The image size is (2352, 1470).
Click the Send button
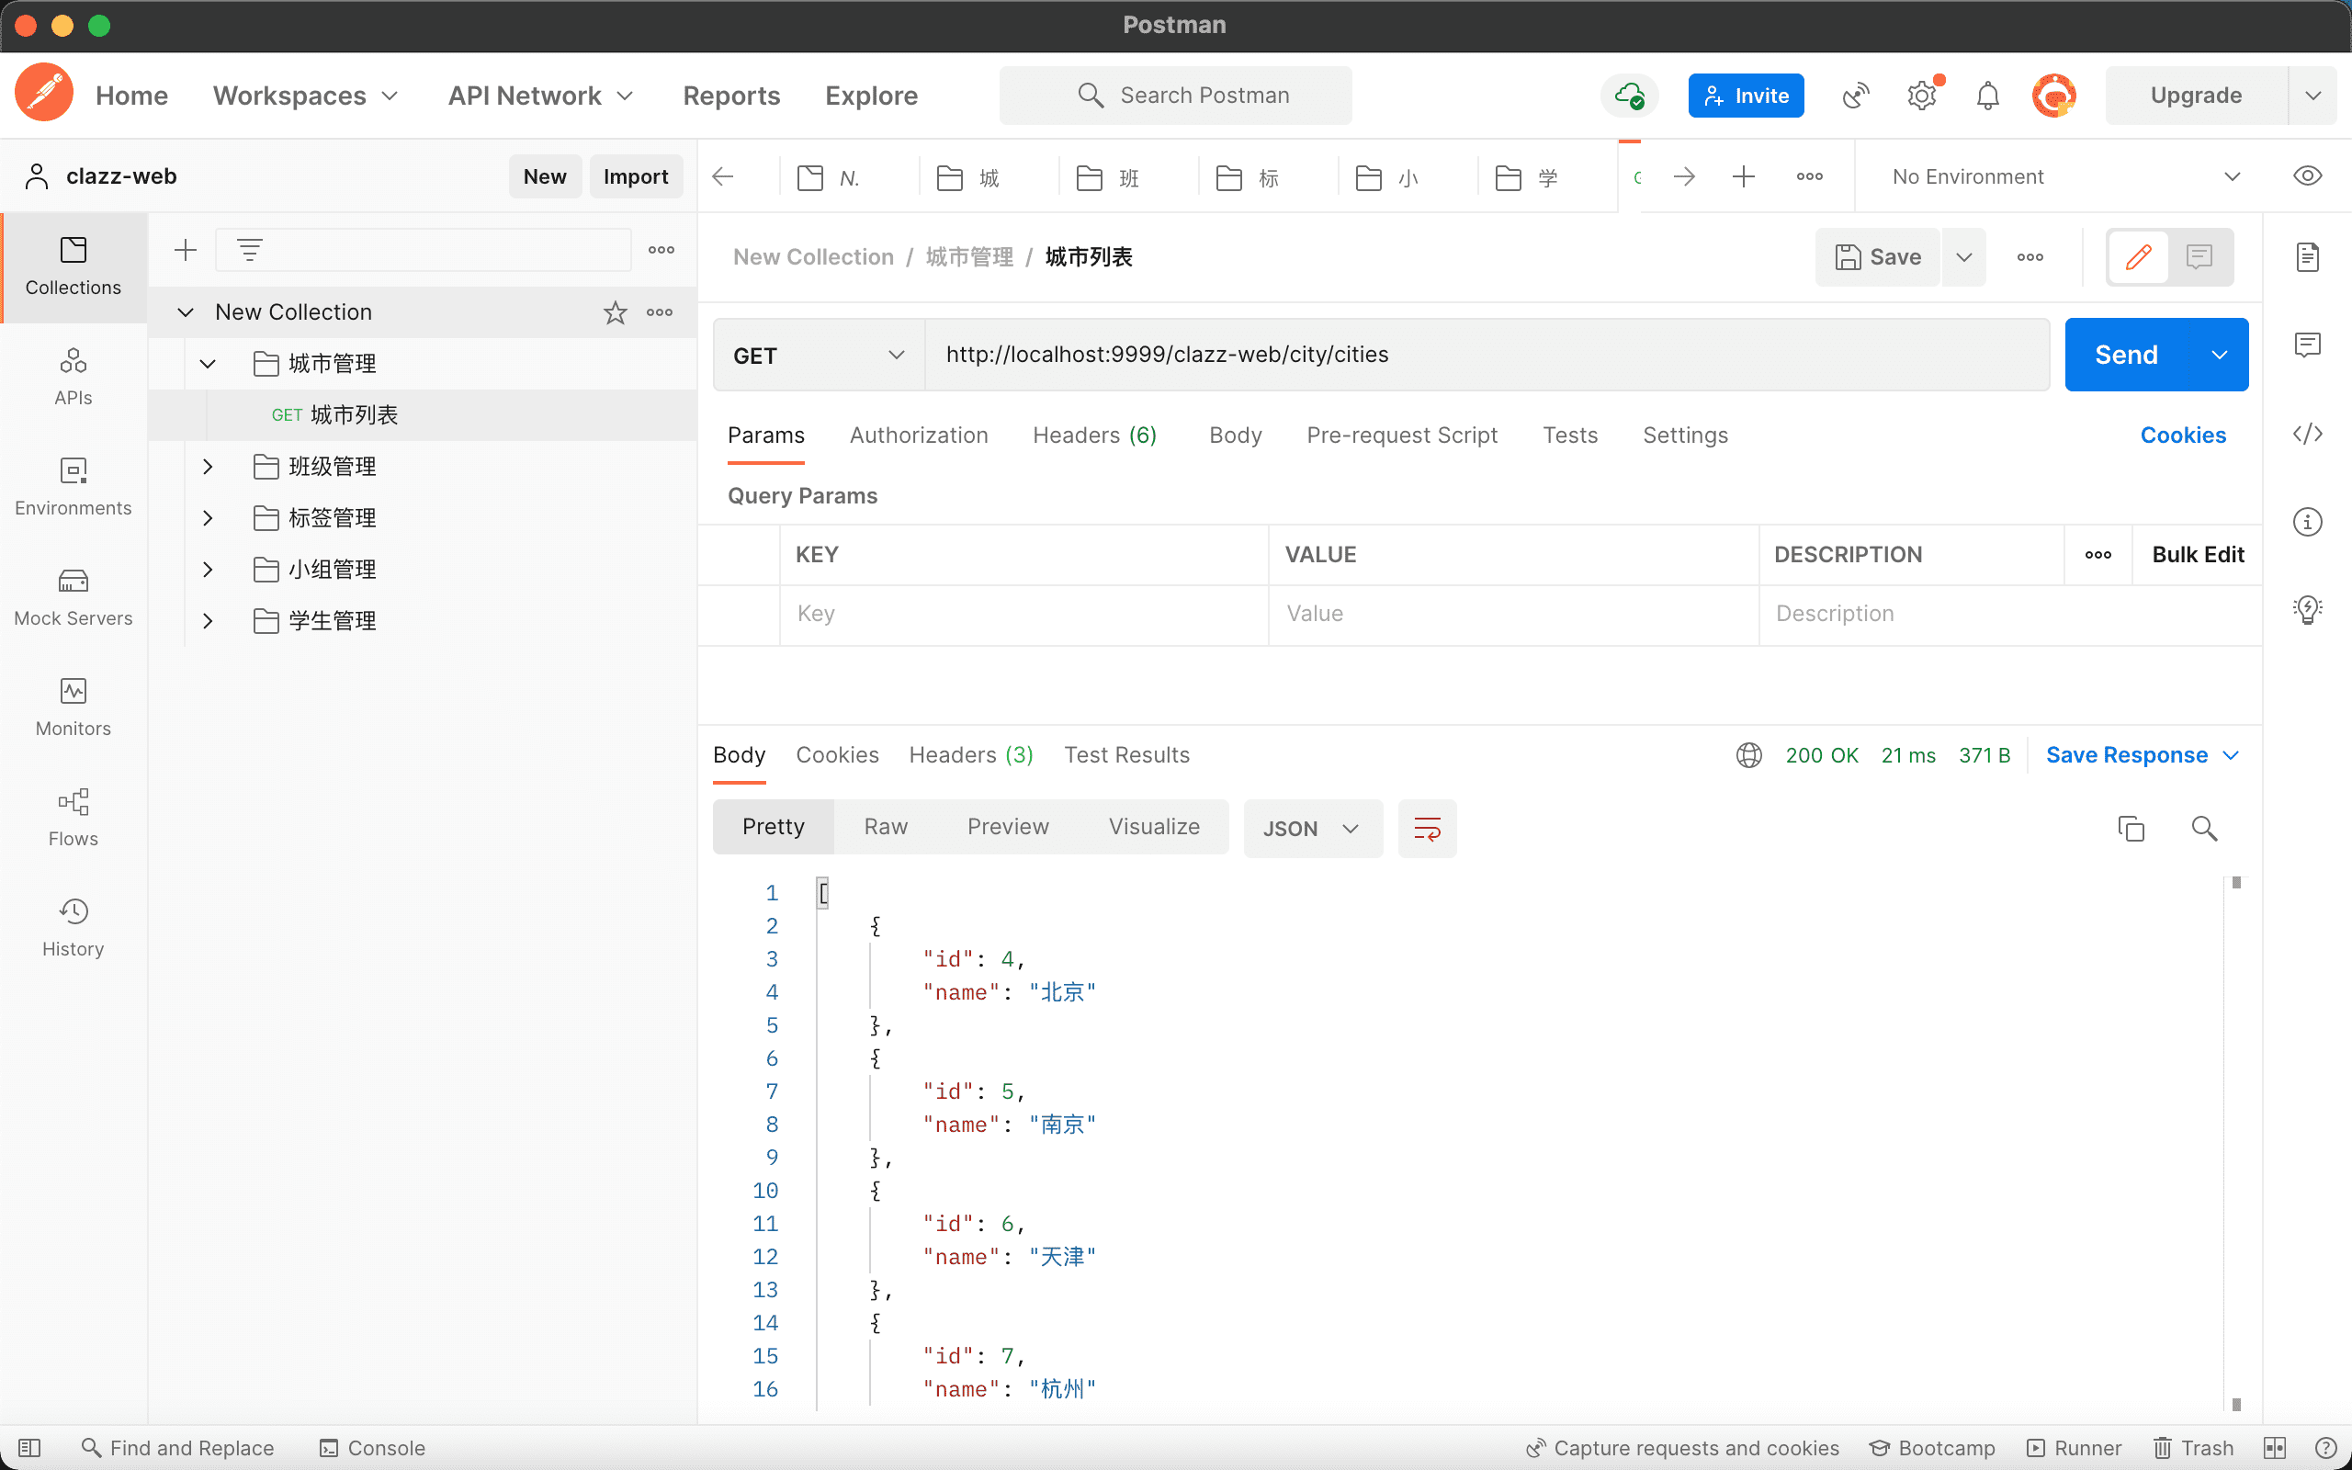2126,355
